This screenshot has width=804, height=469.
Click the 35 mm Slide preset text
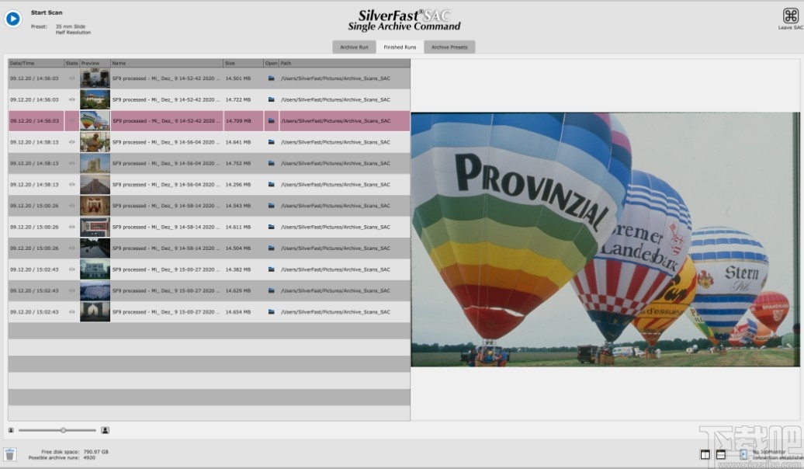[71, 26]
